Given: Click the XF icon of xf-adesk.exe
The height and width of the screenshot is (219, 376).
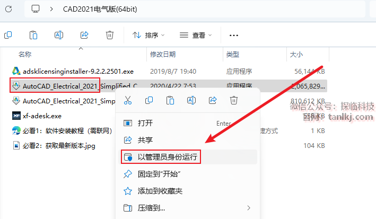Looking at the screenshot, I should tap(16, 116).
